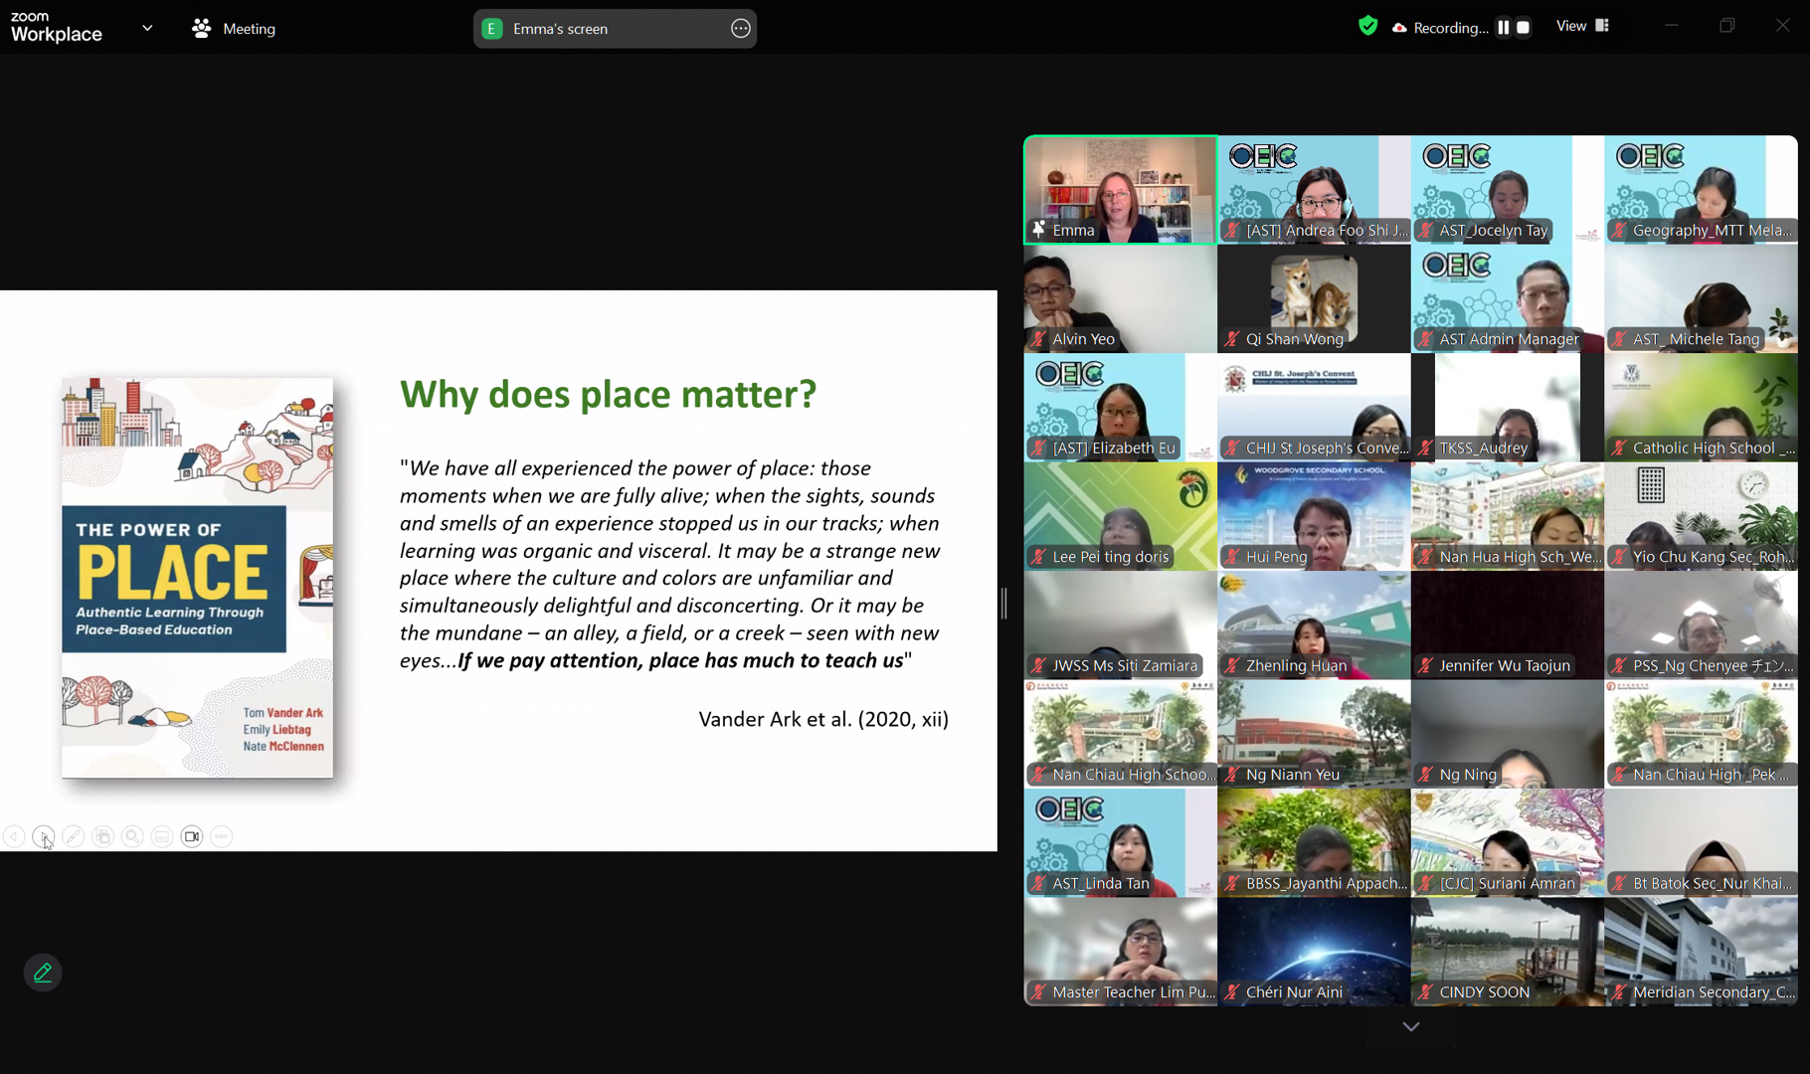Stop the recording
The height and width of the screenshot is (1074, 1810).
point(1523,28)
